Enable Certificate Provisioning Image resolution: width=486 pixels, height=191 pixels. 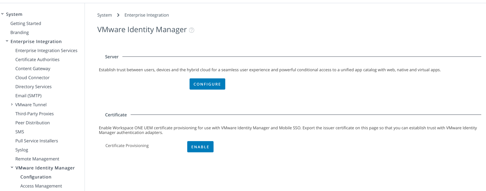200,146
